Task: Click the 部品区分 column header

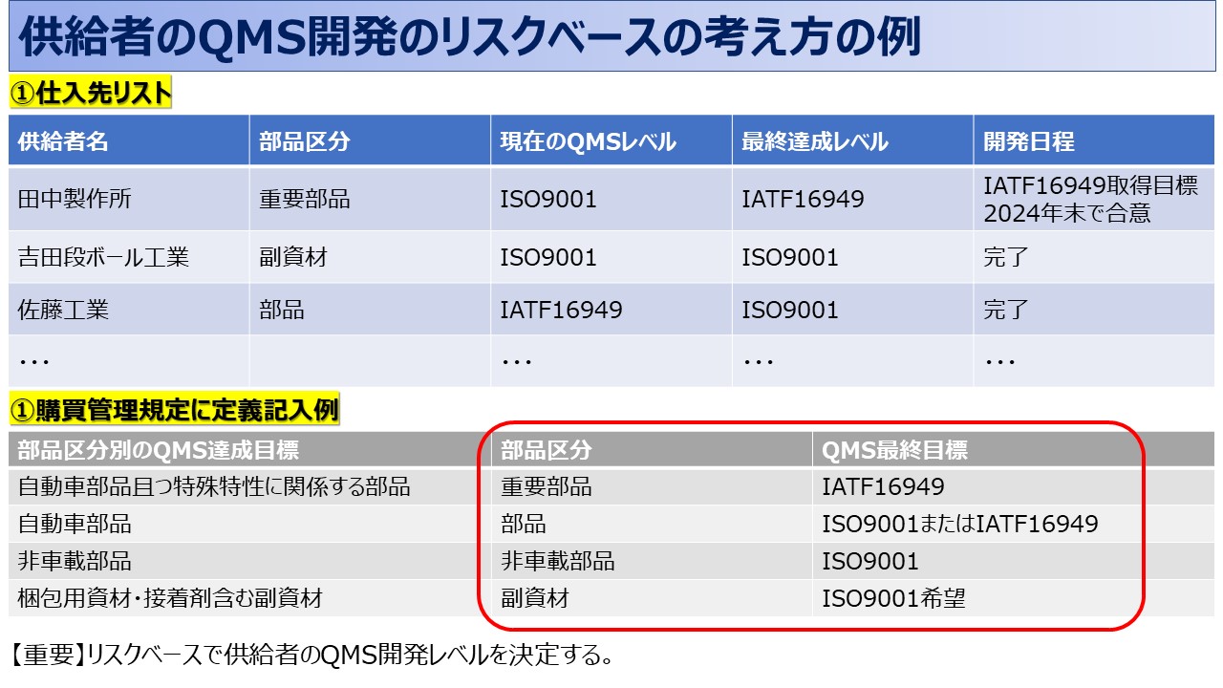Action: [x=296, y=137]
